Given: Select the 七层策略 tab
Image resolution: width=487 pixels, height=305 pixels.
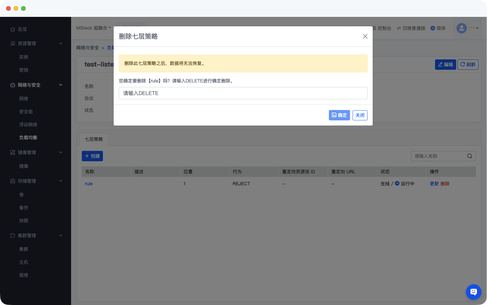Looking at the screenshot, I should tap(94, 139).
